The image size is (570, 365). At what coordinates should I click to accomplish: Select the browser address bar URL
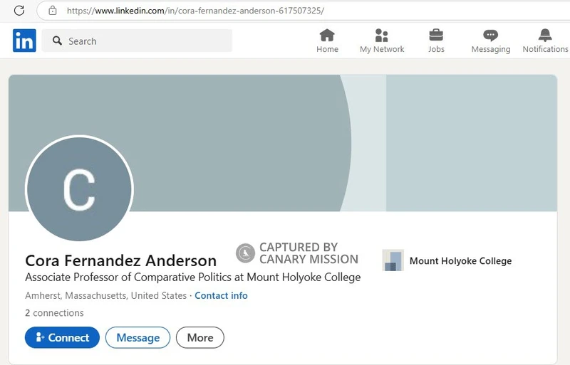195,11
